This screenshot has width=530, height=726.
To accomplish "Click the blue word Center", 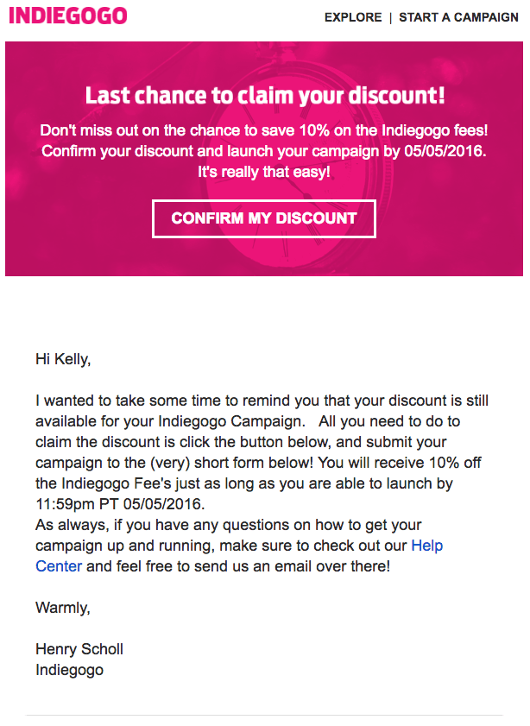I will tap(59, 566).
